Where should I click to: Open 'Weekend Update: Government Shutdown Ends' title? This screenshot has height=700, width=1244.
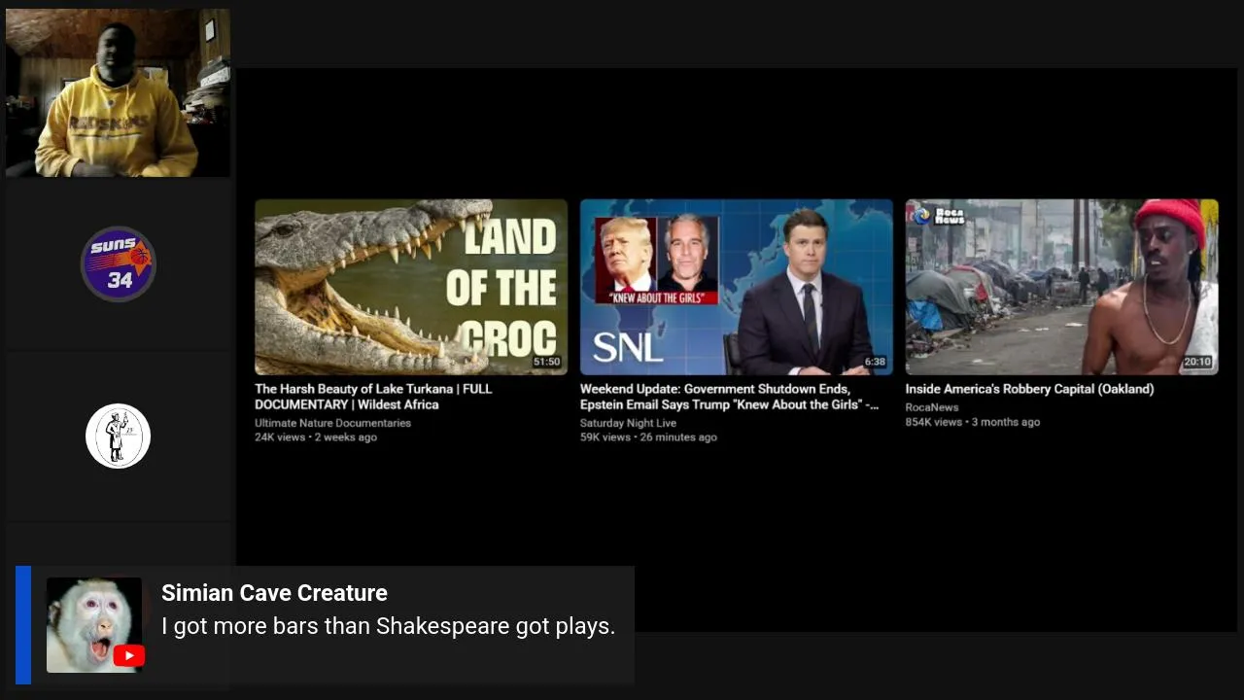click(729, 397)
